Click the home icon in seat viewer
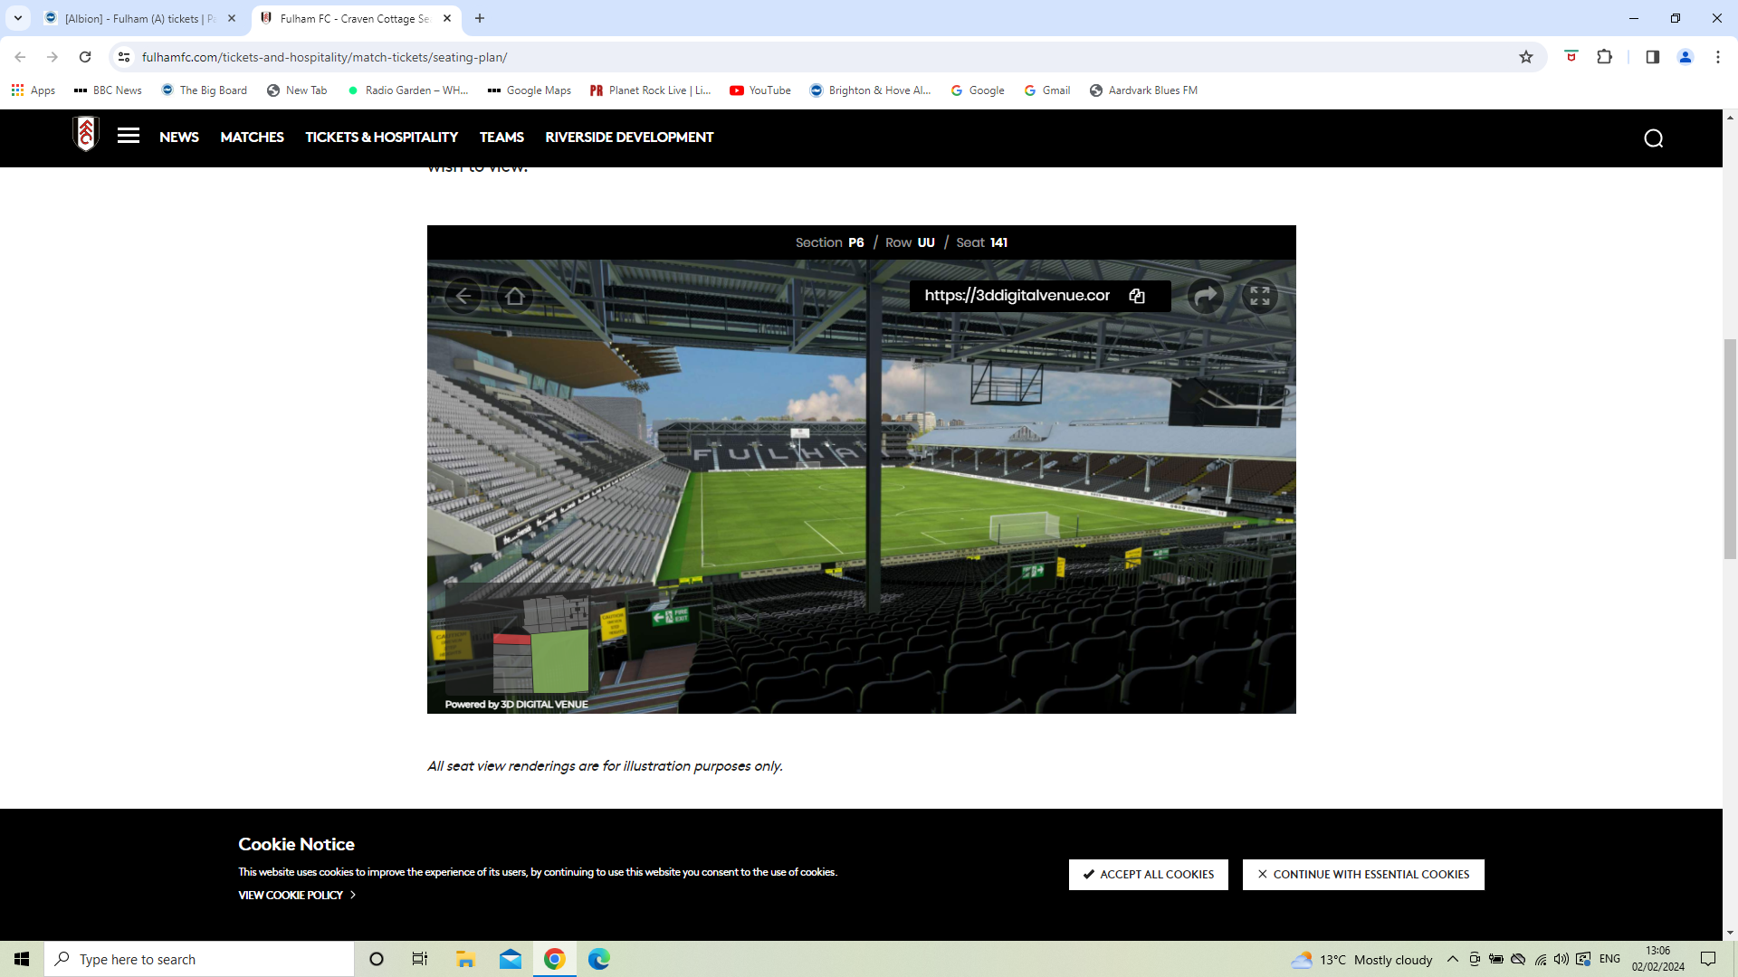 (515, 296)
